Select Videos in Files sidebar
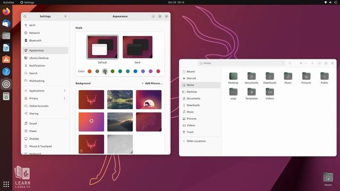This screenshot has height=191, width=340. click(200, 125)
